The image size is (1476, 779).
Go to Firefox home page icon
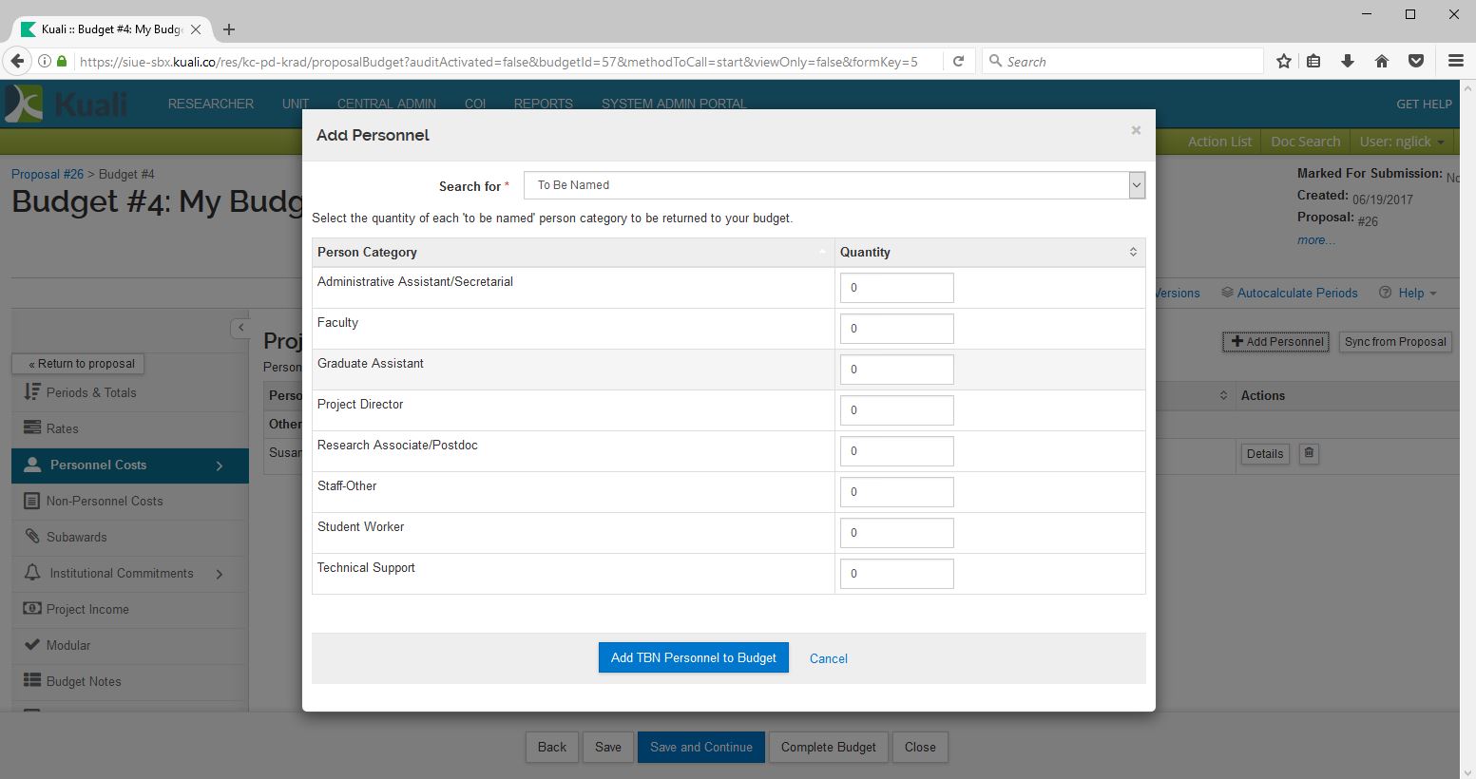1381,61
